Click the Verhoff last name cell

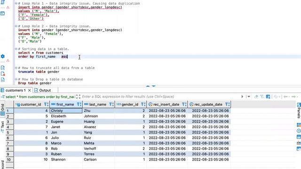[99, 148]
